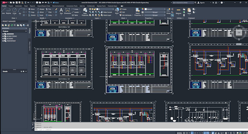Click the Array tool
Viewport: 248px width, 134px height.
(49, 15)
